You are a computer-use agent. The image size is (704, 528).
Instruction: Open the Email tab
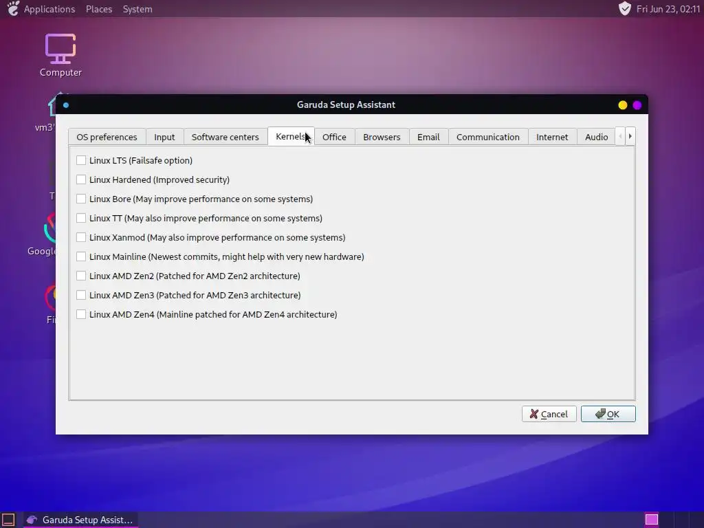pos(428,137)
